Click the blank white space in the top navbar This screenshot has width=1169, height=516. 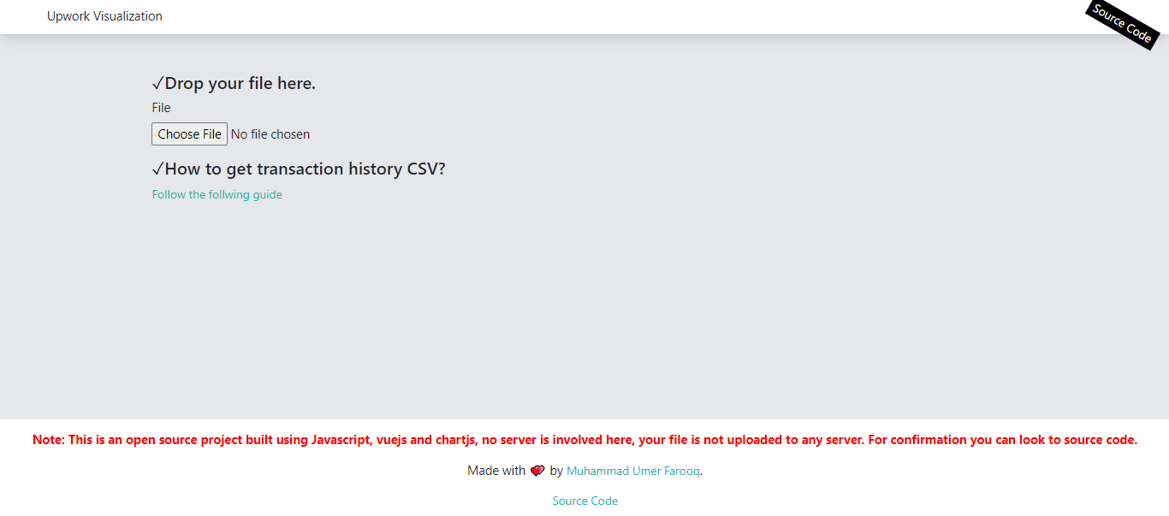pyautogui.click(x=599, y=16)
